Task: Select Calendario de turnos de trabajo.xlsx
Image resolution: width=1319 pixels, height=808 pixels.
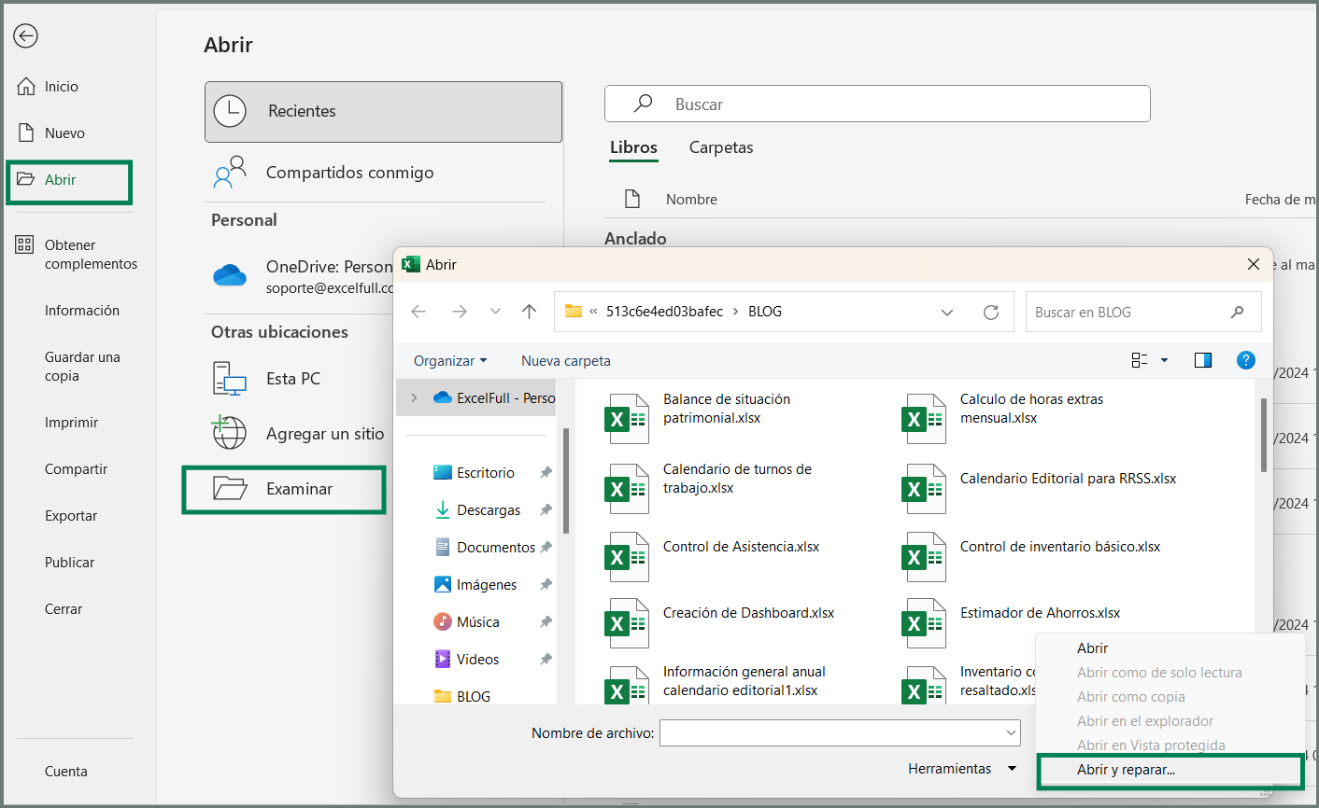Action: (710, 488)
